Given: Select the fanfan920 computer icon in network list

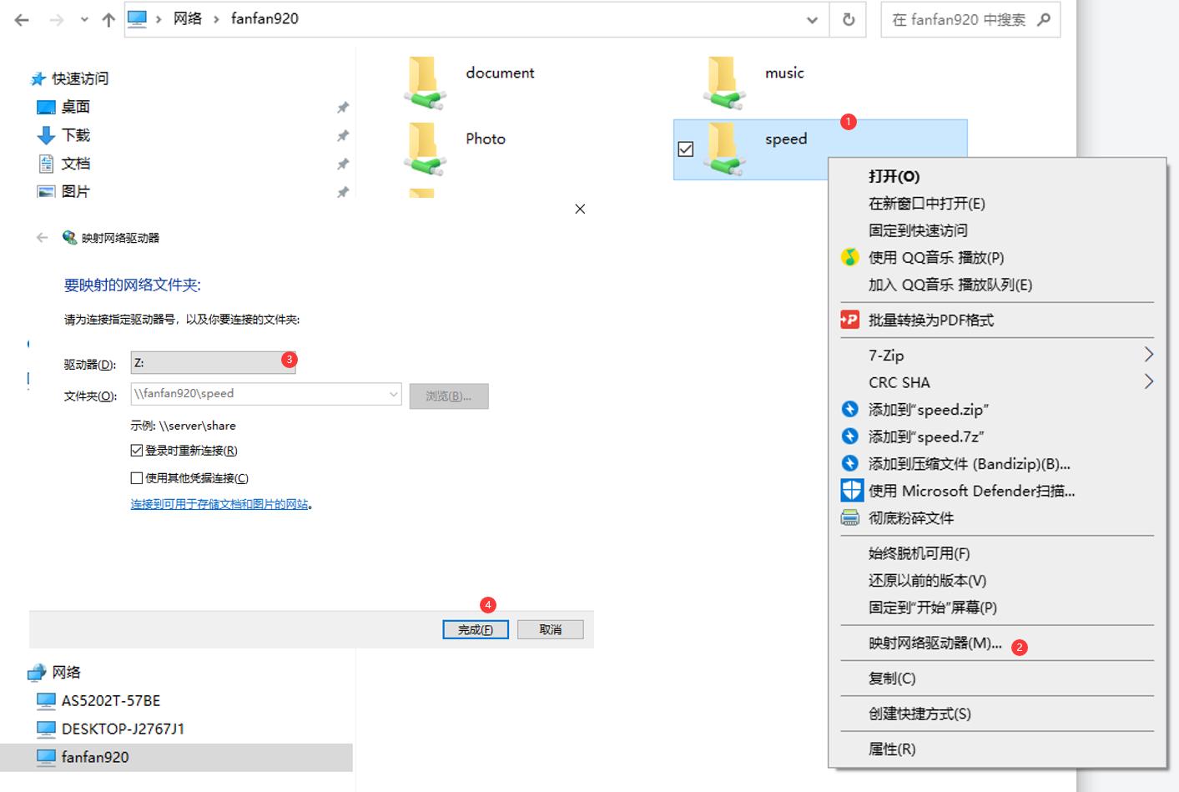Looking at the screenshot, I should pos(46,757).
